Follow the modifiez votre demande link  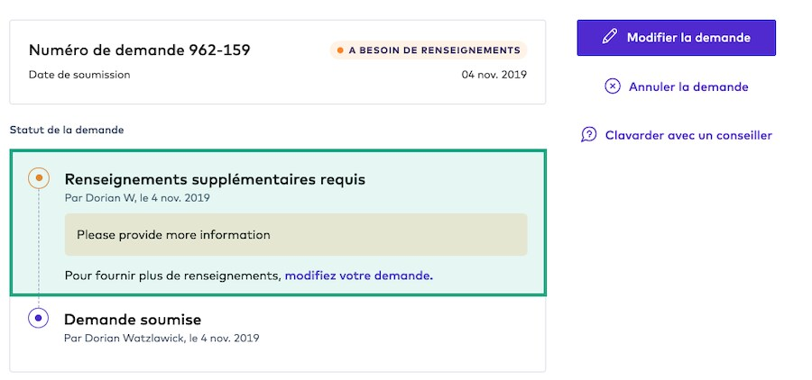[358, 275]
